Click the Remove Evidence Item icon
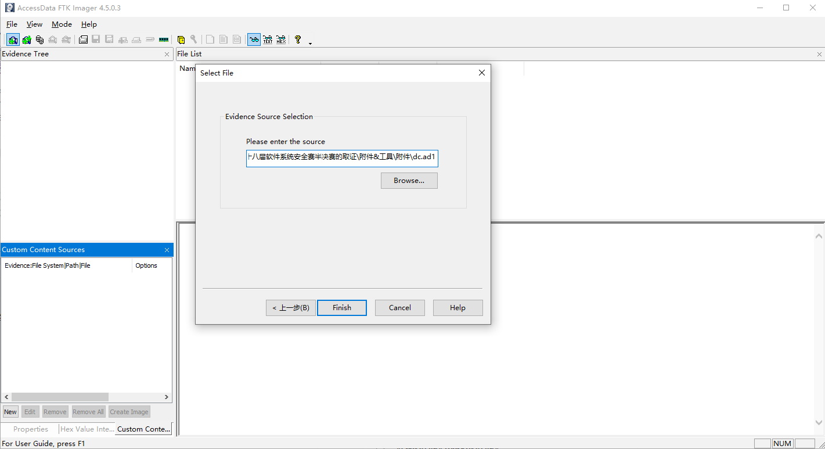 (53, 39)
